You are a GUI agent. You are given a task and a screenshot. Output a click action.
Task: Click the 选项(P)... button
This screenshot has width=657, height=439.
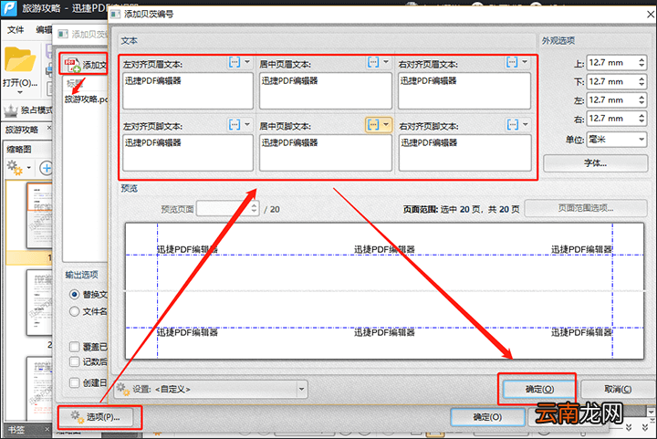pyautogui.click(x=97, y=417)
